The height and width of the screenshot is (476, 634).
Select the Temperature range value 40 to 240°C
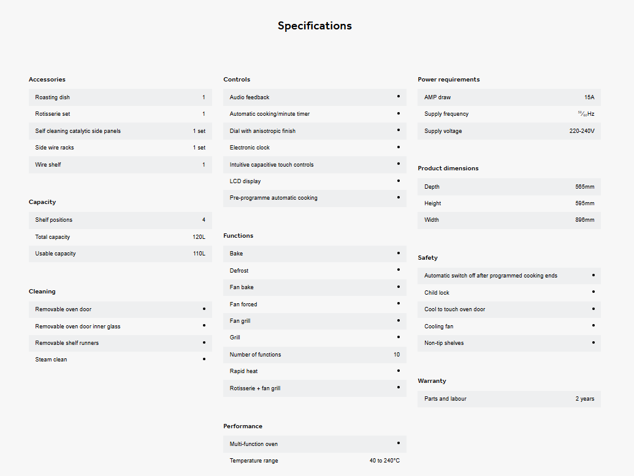(384, 461)
